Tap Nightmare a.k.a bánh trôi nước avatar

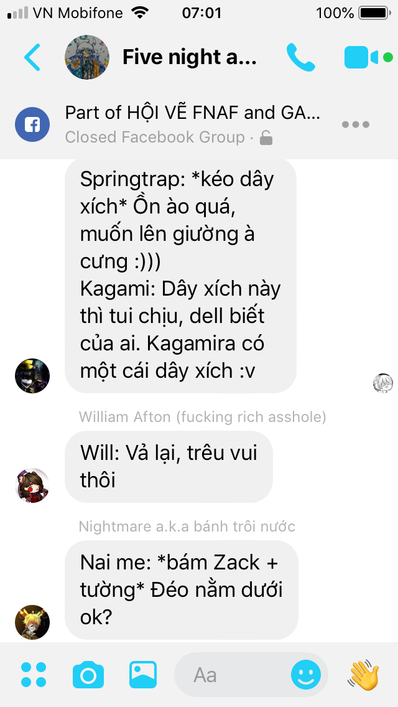point(32,622)
